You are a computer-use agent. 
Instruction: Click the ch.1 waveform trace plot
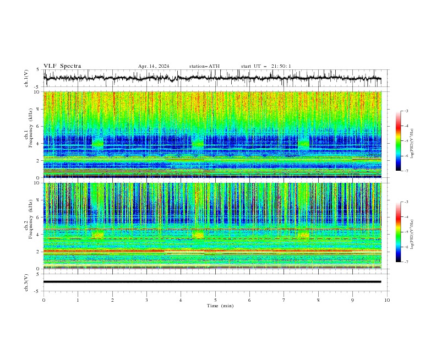[x=212, y=78]
